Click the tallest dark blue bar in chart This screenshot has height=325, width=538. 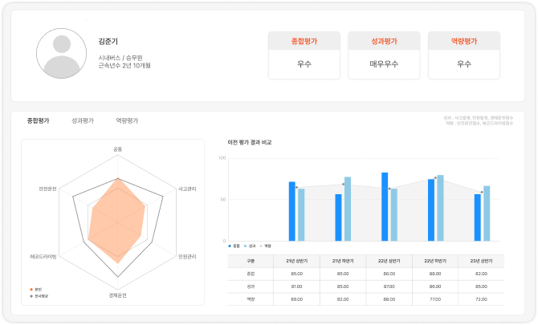(385, 206)
